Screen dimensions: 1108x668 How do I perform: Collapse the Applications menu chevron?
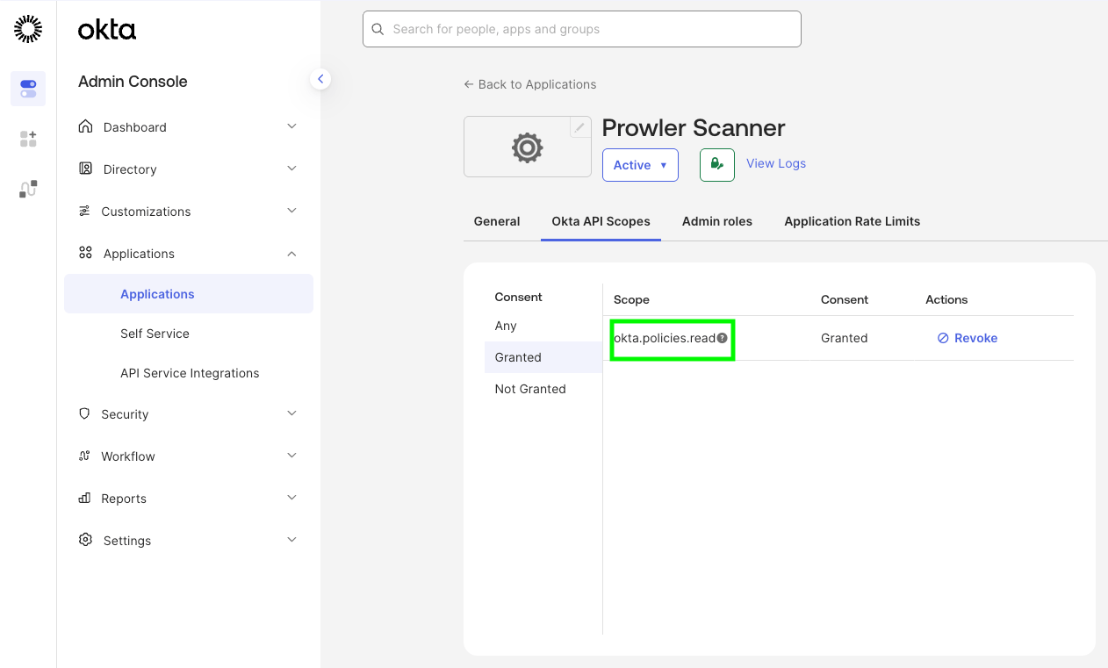point(291,254)
